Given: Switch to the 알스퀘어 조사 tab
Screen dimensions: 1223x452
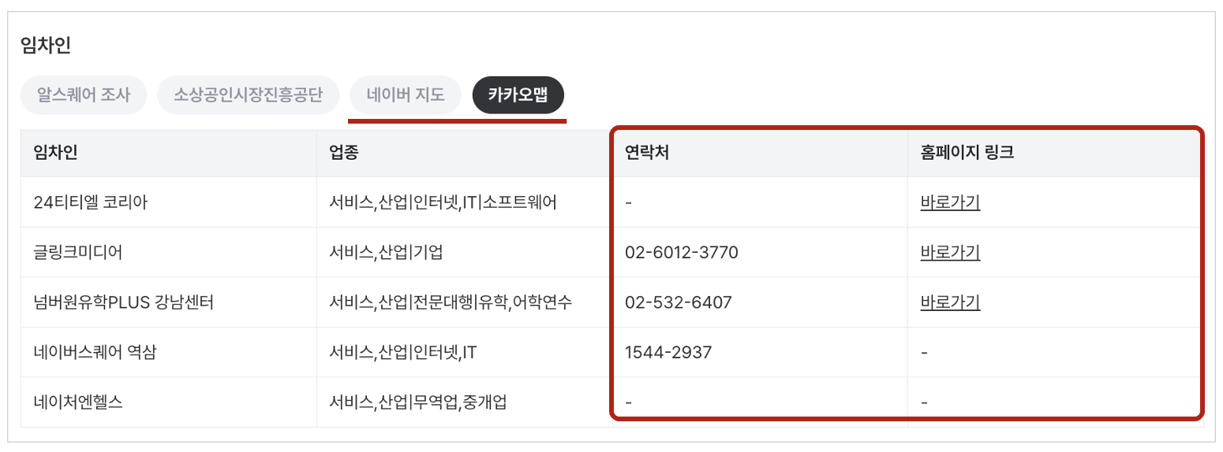Looking at the screenshot, I should click(84, 96).
